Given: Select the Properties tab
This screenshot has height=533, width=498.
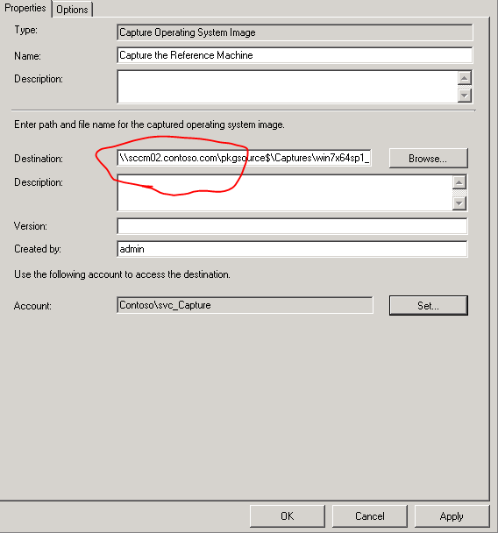Looking at the screenshot, I should tap(25, 8).
